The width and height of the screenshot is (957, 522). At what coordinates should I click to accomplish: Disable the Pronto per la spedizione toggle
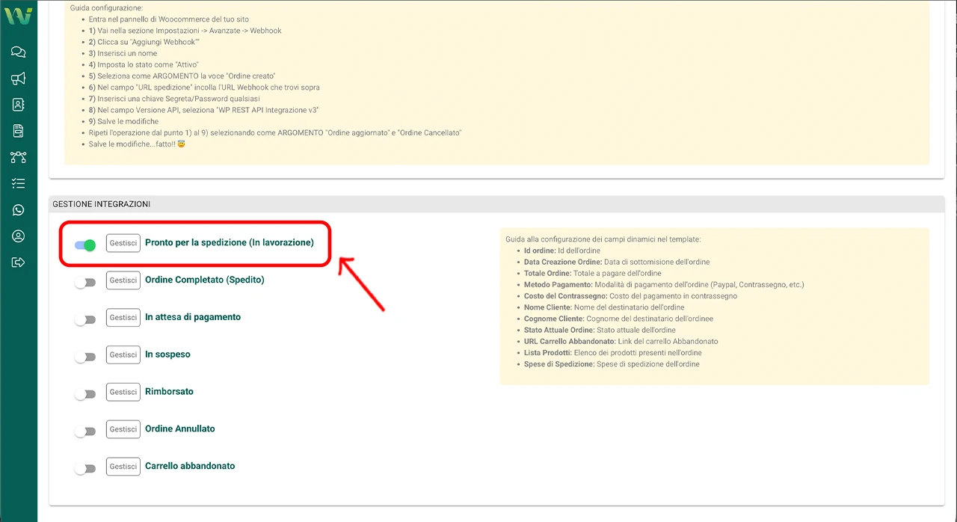[85, 245]
